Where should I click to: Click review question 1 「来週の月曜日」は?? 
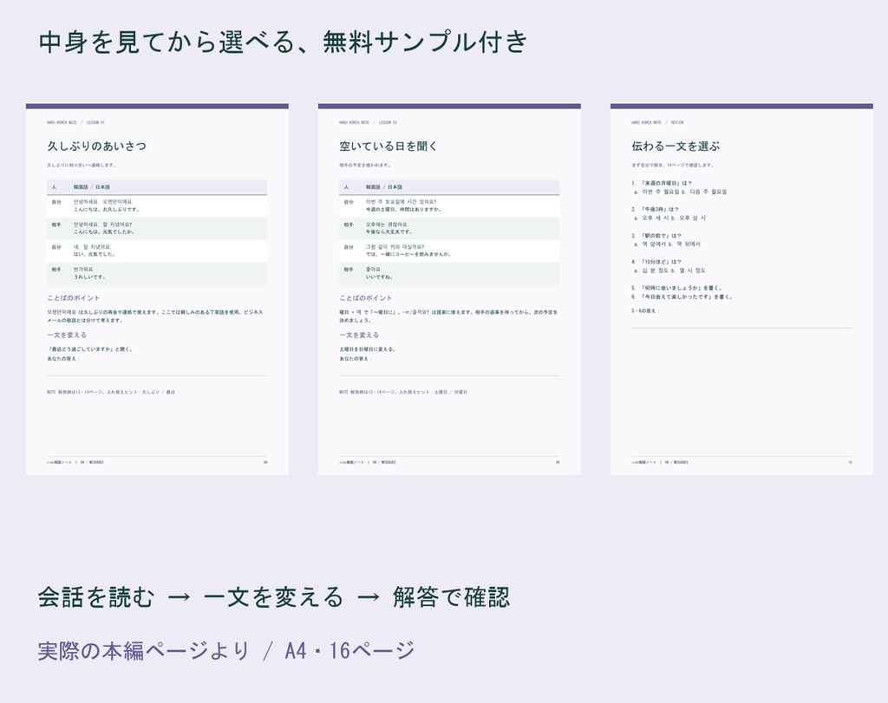[x=662, y=184]
